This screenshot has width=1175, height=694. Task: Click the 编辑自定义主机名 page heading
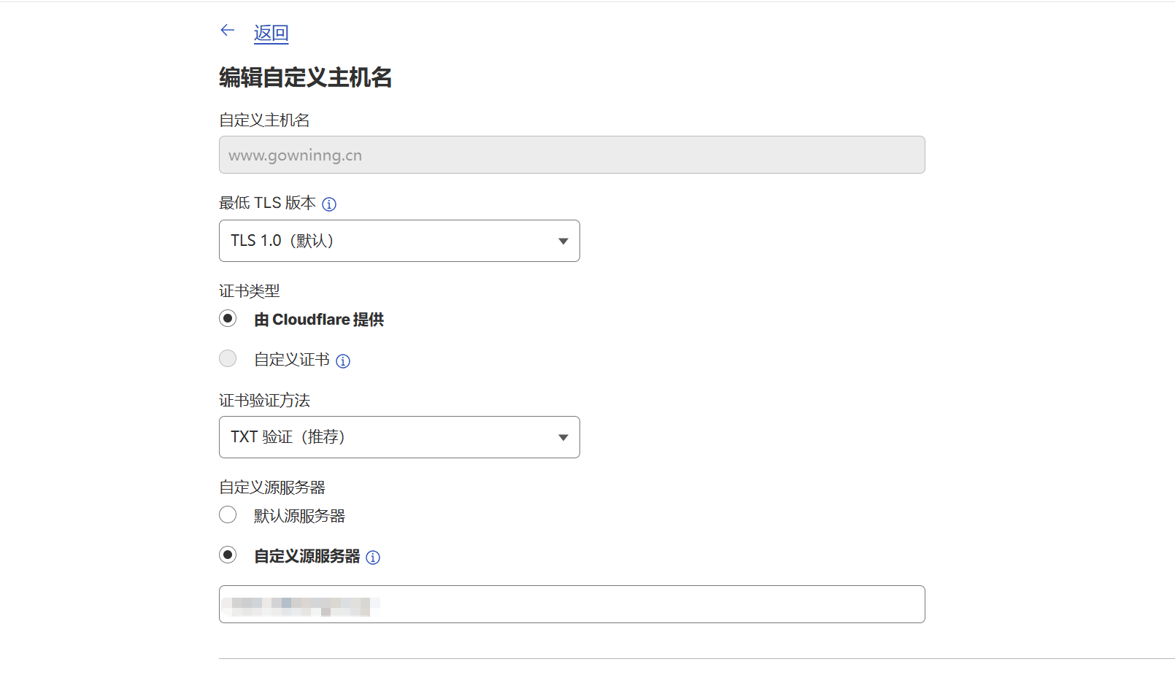click(x=306, y=77)
